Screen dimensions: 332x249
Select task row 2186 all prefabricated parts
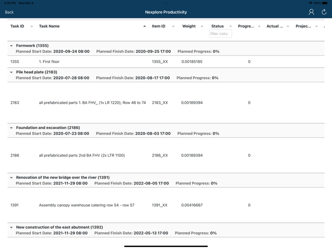[82, 156]
